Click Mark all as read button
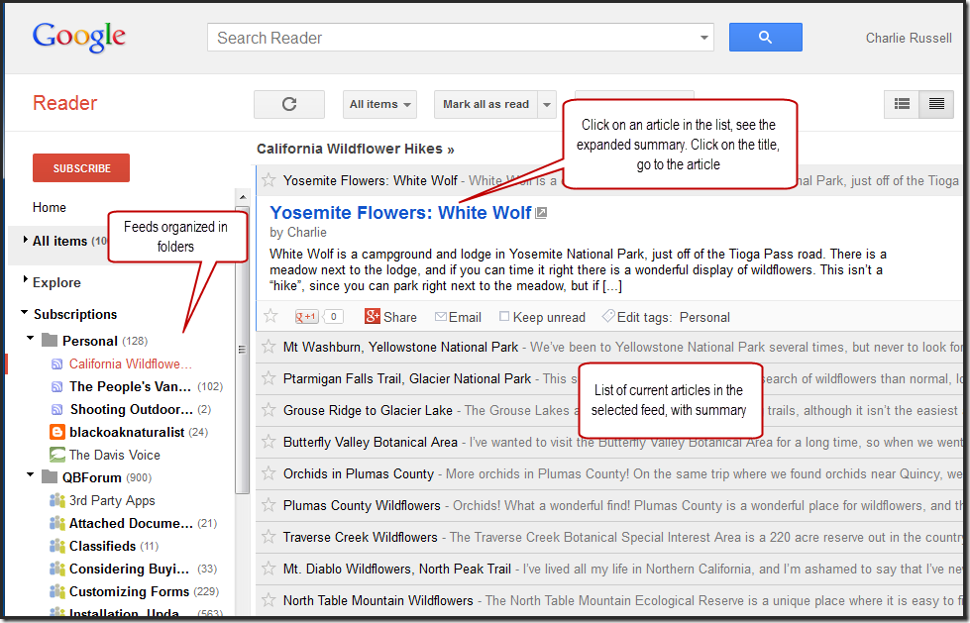 pos(486,104)
